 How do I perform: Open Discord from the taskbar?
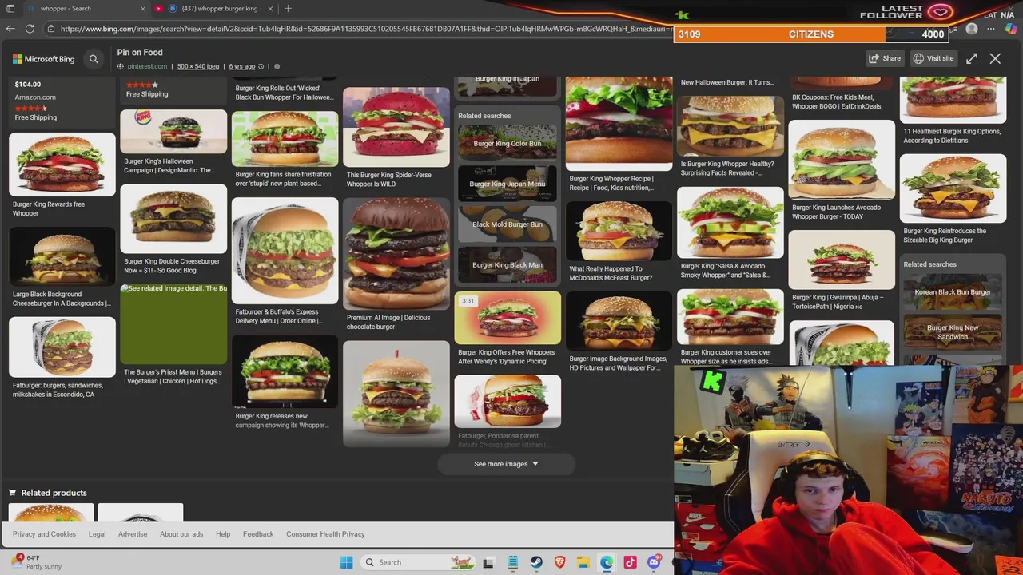(654, 562)
